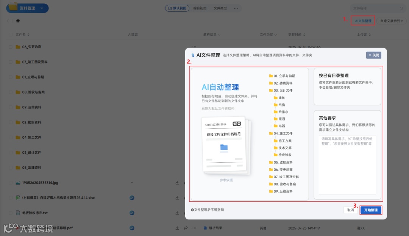Select the AI自动整理 strategy card
Viewport: 409px width, 236px height.
point(250,134)
